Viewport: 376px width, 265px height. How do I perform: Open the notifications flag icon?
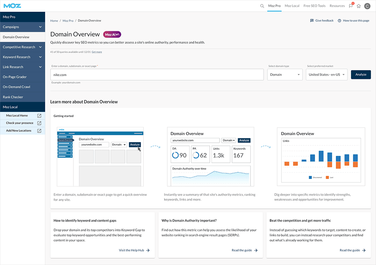351,6
